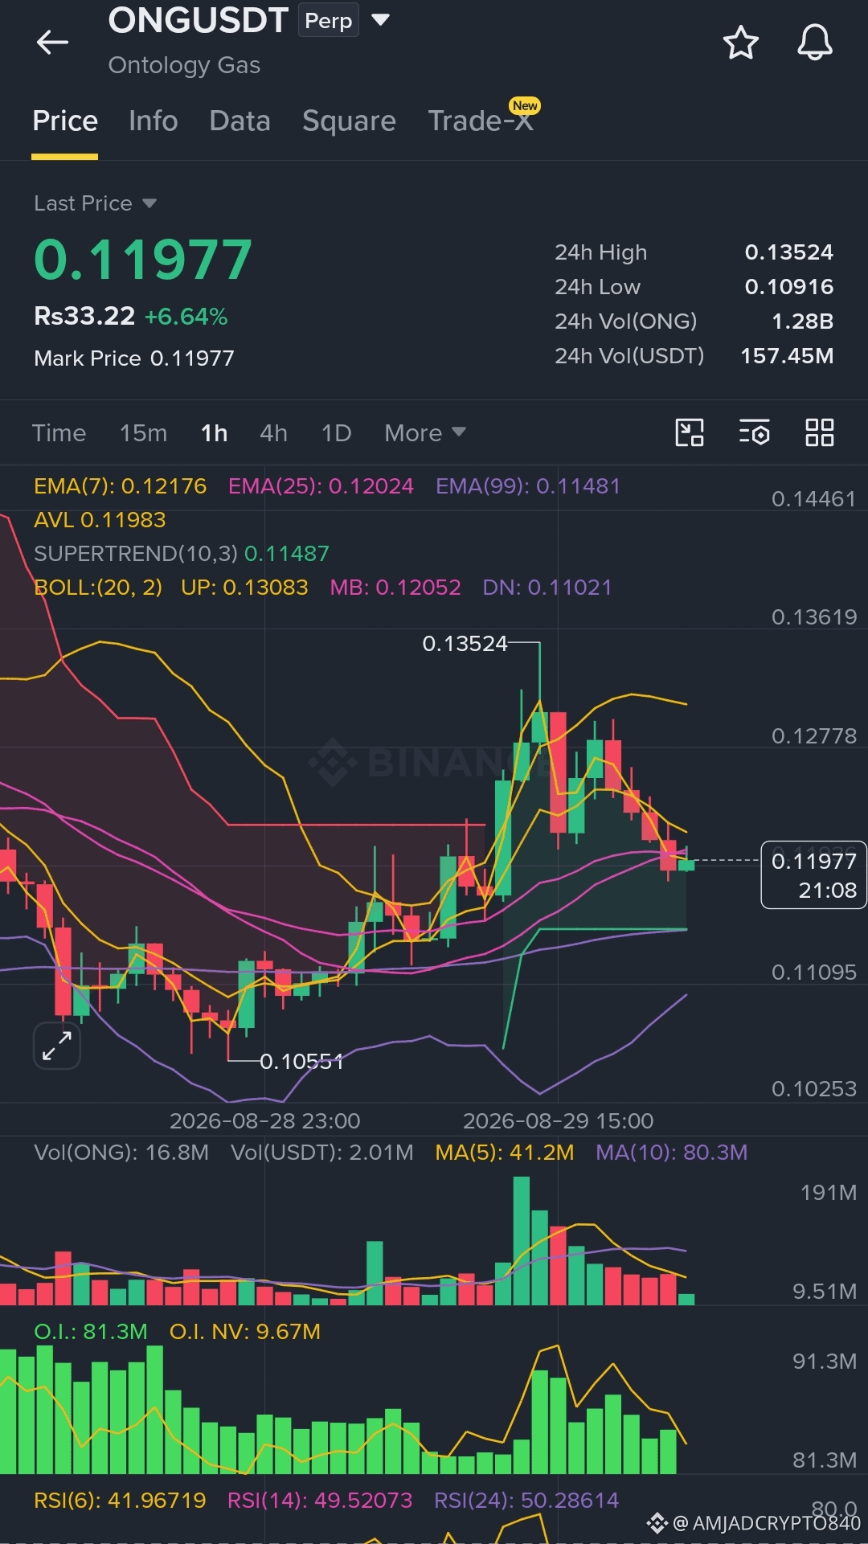Switch to the Price tab

click(x=65, y=121)
